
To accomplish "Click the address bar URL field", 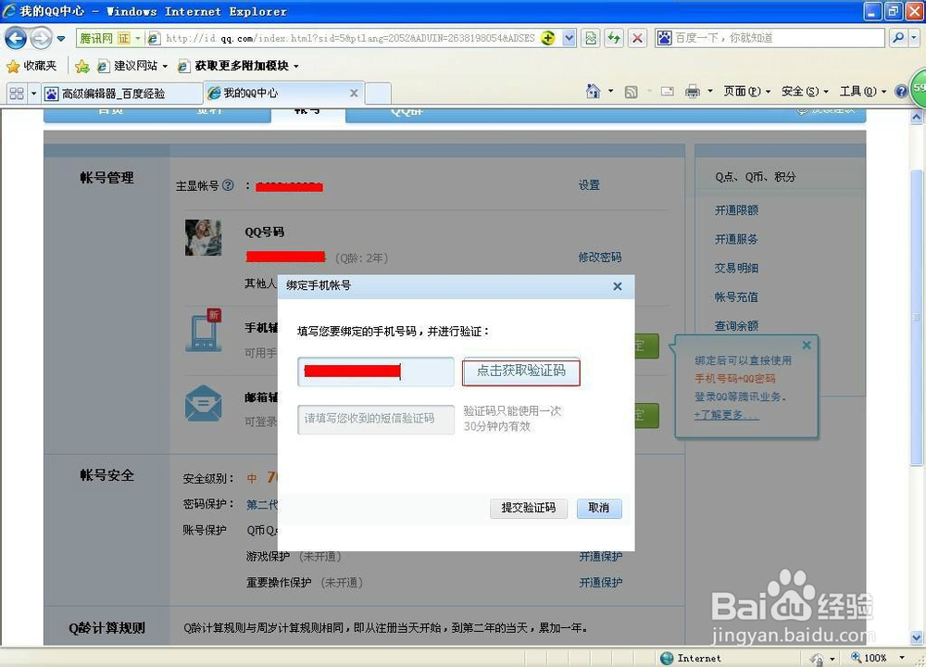I will (350, 38).
